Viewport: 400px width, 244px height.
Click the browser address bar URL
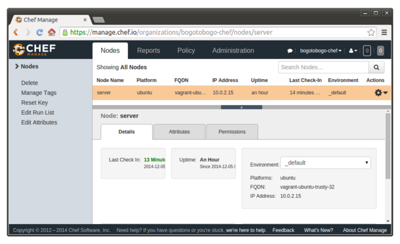pos(171,32)
